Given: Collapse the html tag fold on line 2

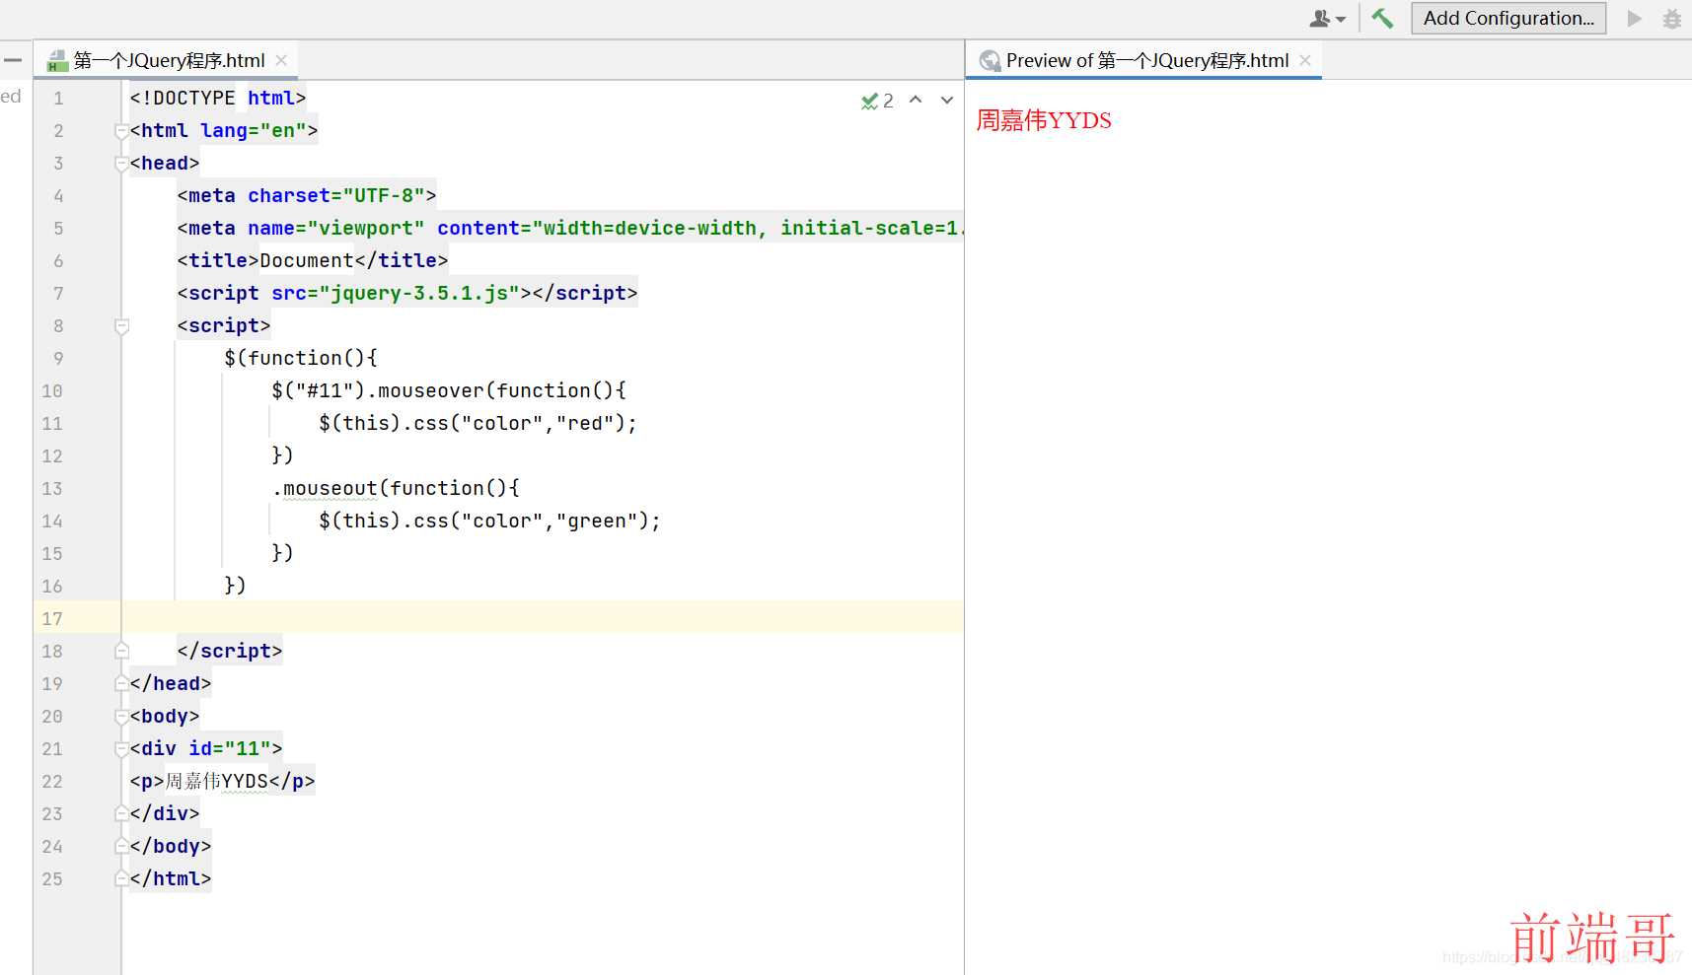Looking at the screenshot, I should point(121,131).
